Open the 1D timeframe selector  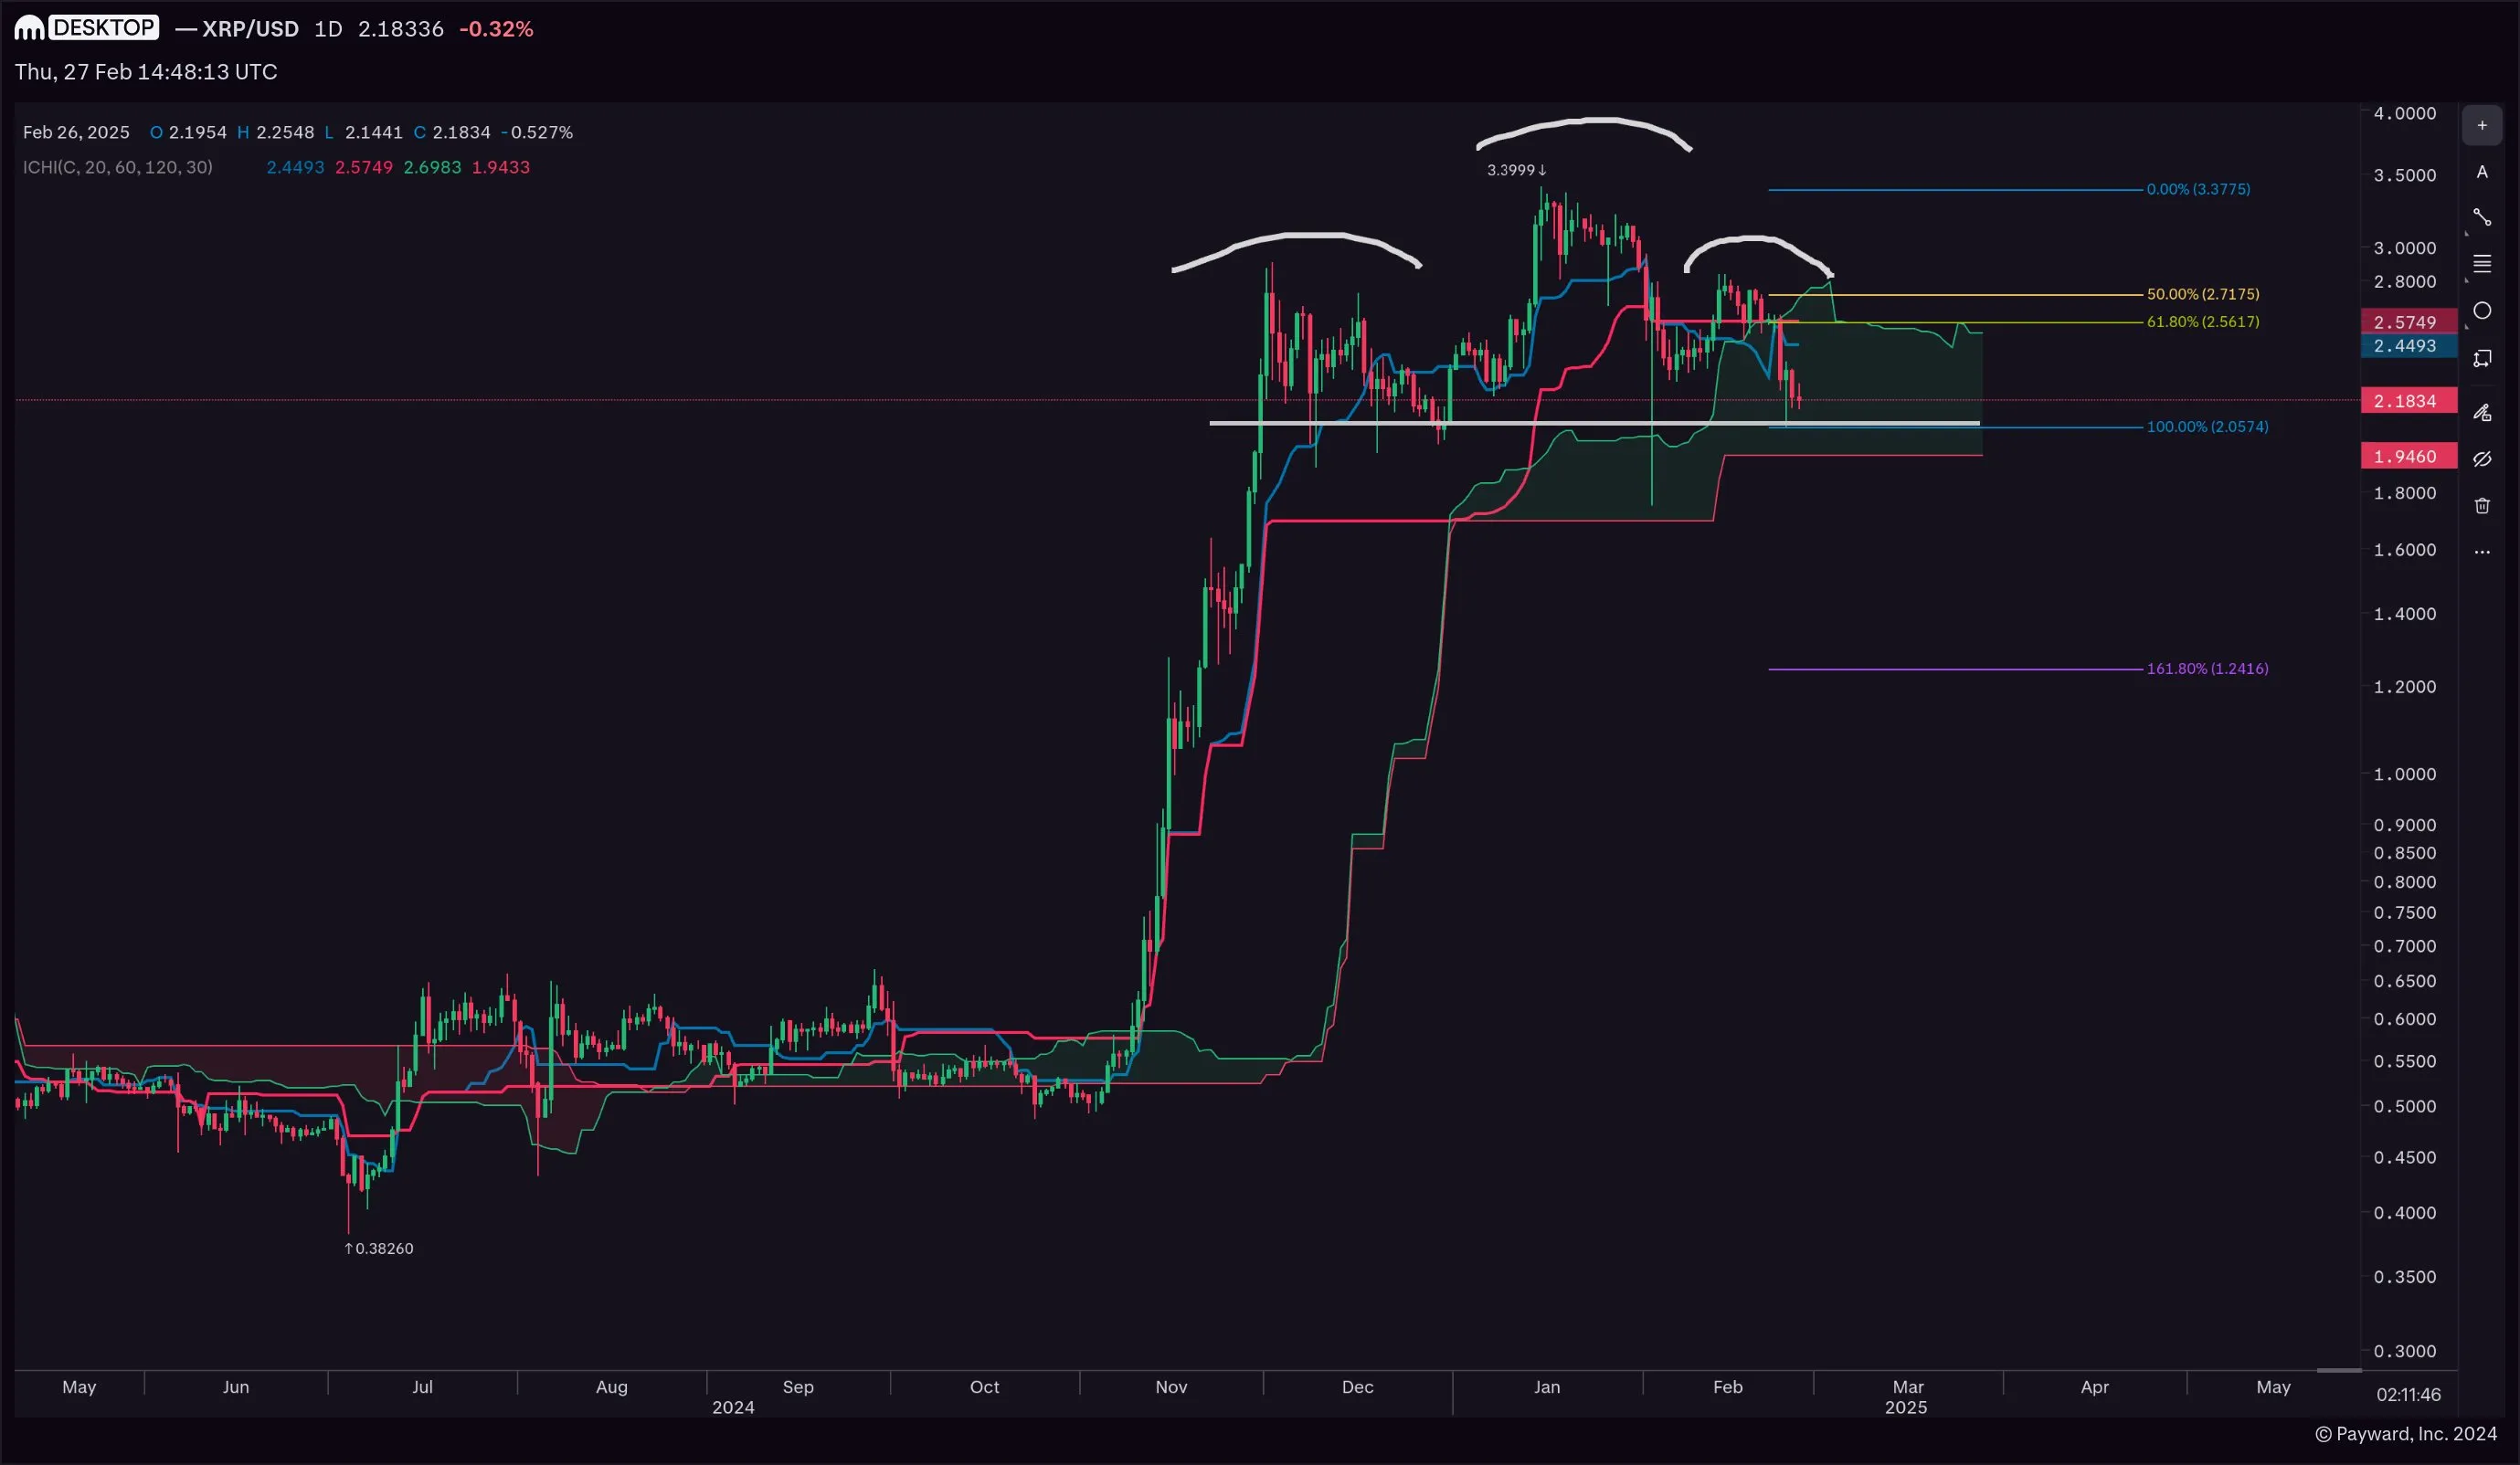click(x=328, y=29)
